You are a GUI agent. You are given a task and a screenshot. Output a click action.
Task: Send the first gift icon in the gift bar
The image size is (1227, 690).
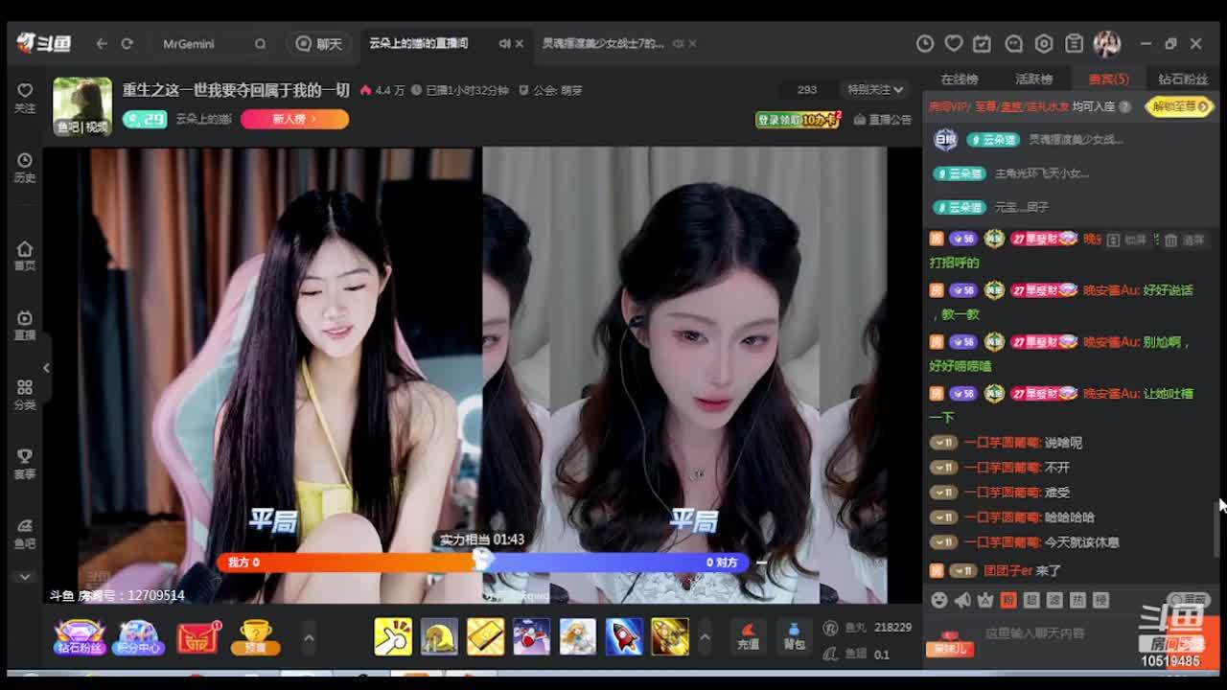tap(393, 637)
